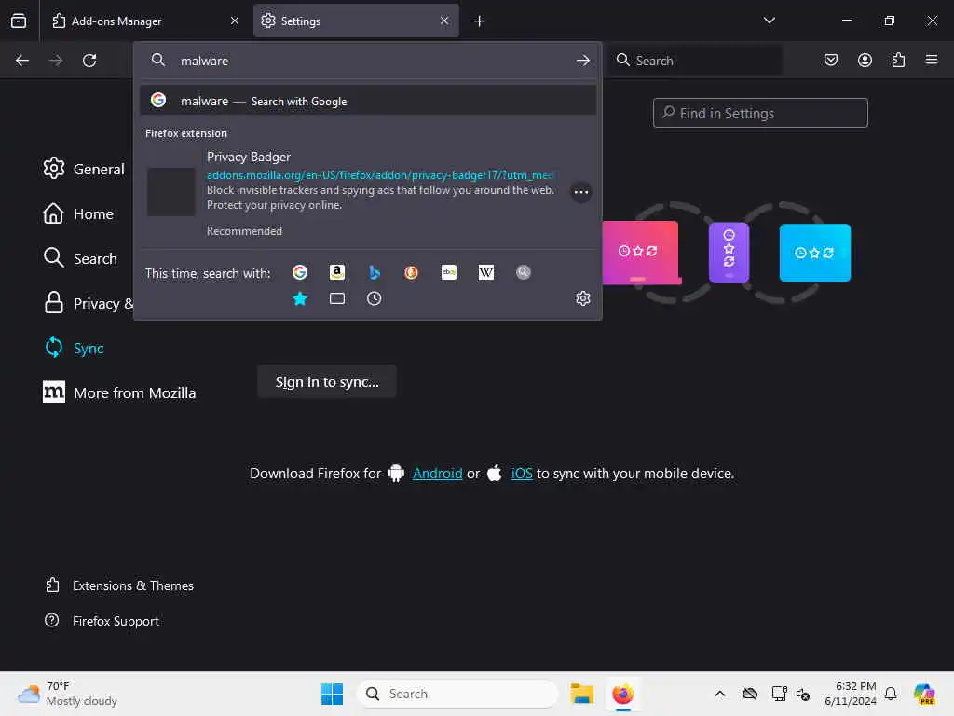Select the gray magnifier search engine icon
The height and width of the screenshot is (716, 954).
[x=524, y=272]
